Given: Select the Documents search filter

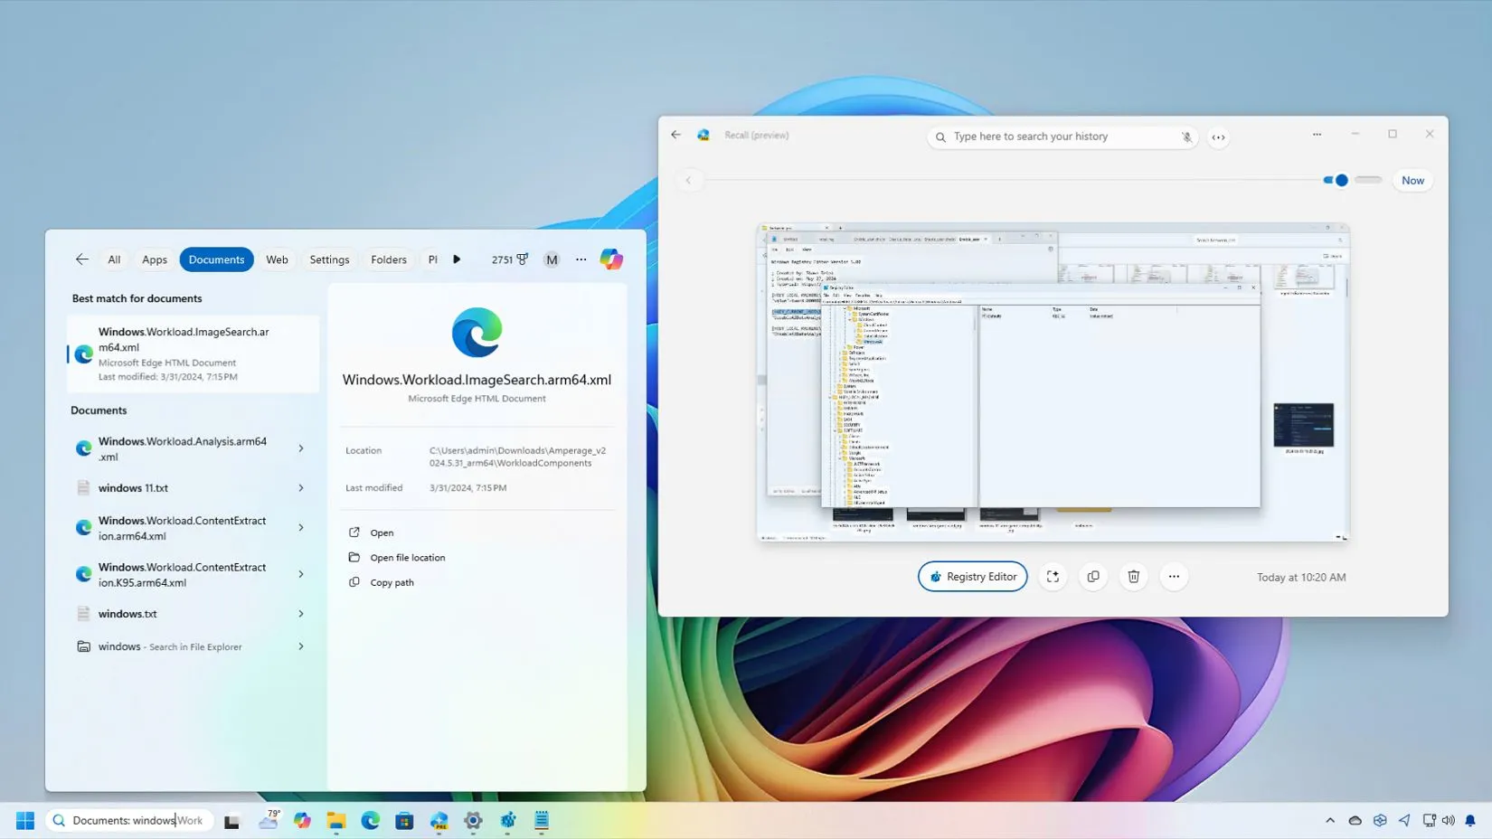Looking at the screenshot, I should pos(216,259).
